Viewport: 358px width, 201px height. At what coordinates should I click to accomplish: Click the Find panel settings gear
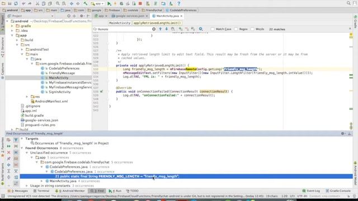click(x=343, y=133)
